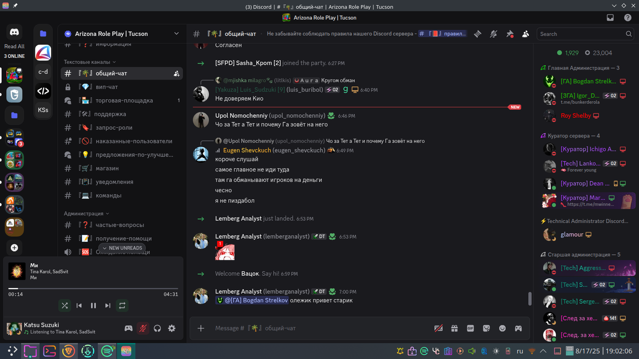Open Discord home direct messages icon
Image resolution: width=639 pixels, height=359 pixels.
click(14, 32)
